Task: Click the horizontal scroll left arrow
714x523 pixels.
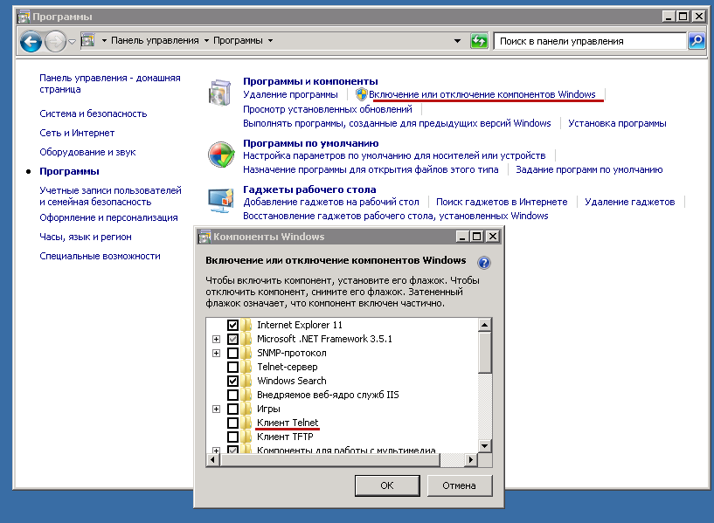Action: coord(212,460)
